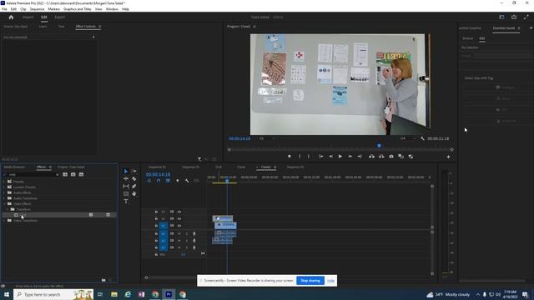This screenshot has width=534, height=300.
Task: Select the Rectangle tool
Action: click(126, 194)
